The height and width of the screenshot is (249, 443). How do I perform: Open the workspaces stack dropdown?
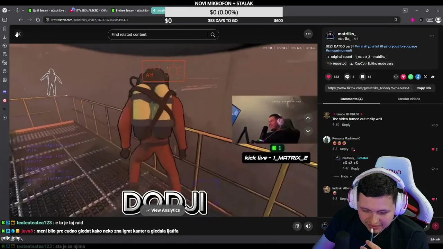[x=19, y=11]
